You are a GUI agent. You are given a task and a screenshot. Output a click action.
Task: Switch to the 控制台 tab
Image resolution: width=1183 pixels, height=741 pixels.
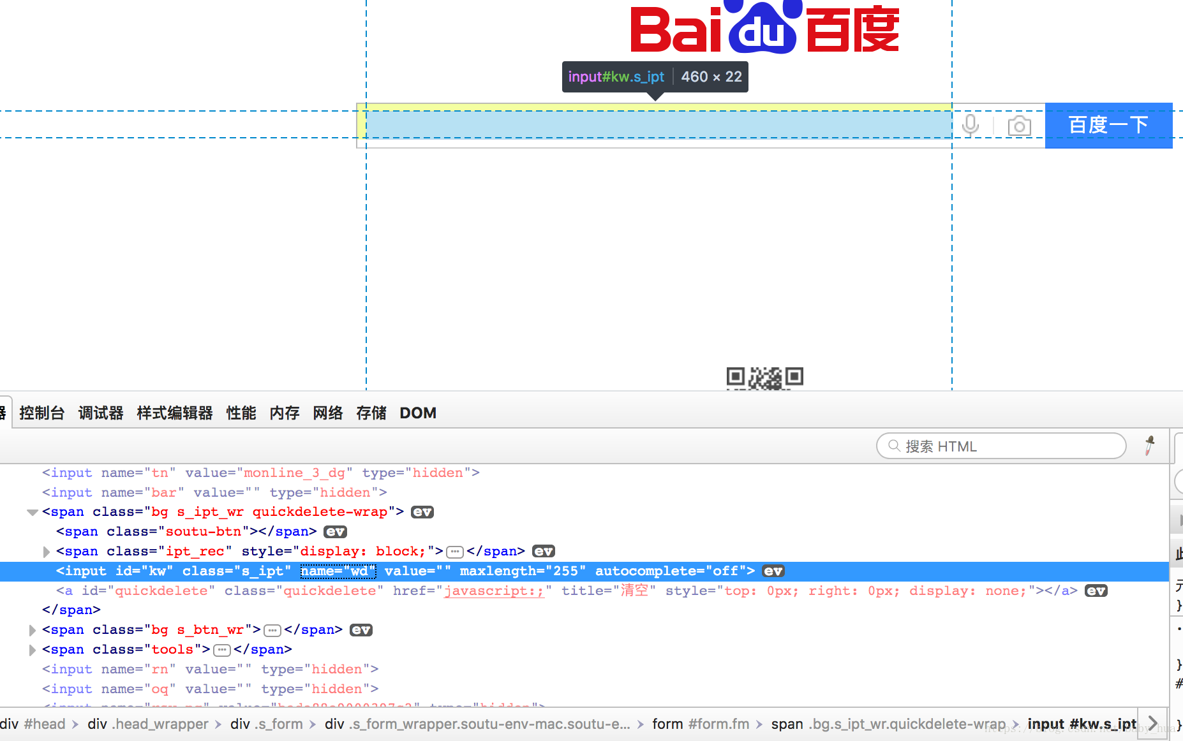[42, 413]
